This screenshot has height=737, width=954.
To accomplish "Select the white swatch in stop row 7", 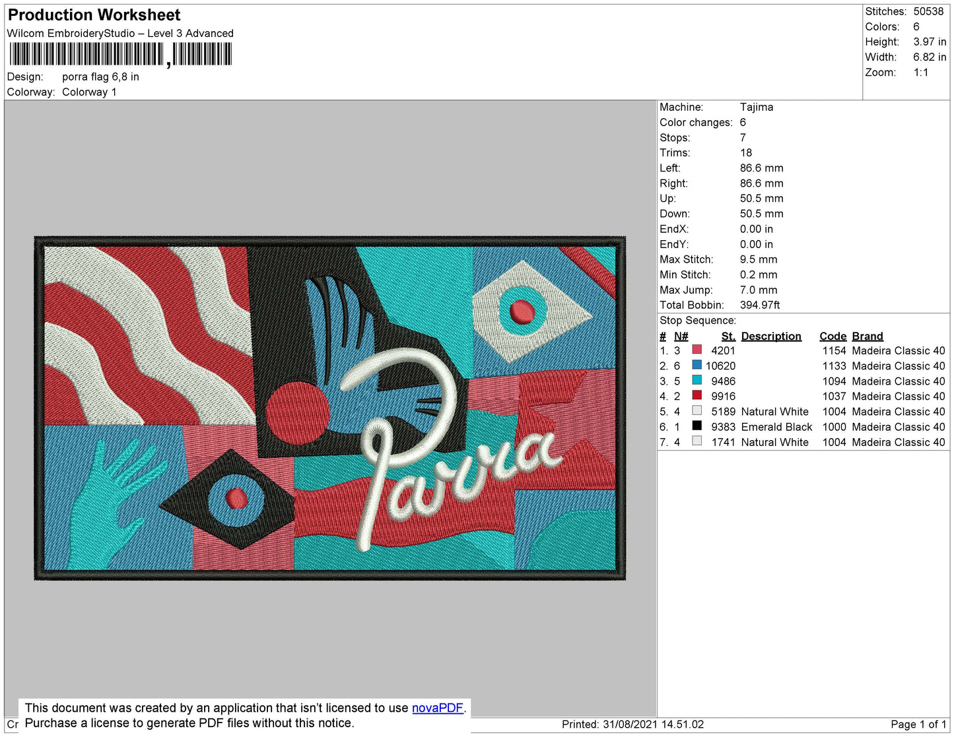I will coord(697,441).
